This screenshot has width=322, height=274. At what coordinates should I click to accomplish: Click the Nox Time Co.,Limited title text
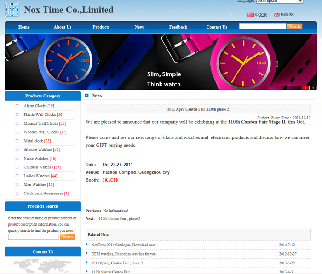point(69,10)
